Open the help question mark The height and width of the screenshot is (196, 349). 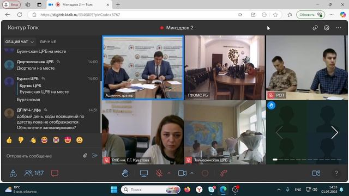(x=336, y=173)
